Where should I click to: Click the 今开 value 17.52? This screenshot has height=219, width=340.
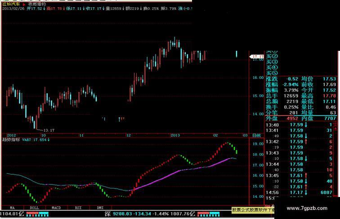coord(329,90)
